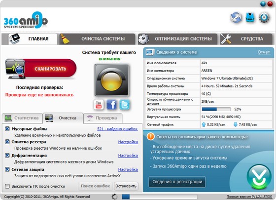276x200 pixels.
Task: Enable Выключить ПК после очистки checkbox
Action: tap(7, 186)
